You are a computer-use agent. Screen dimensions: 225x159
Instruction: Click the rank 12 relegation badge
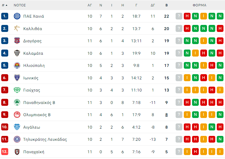coord(5,152)
